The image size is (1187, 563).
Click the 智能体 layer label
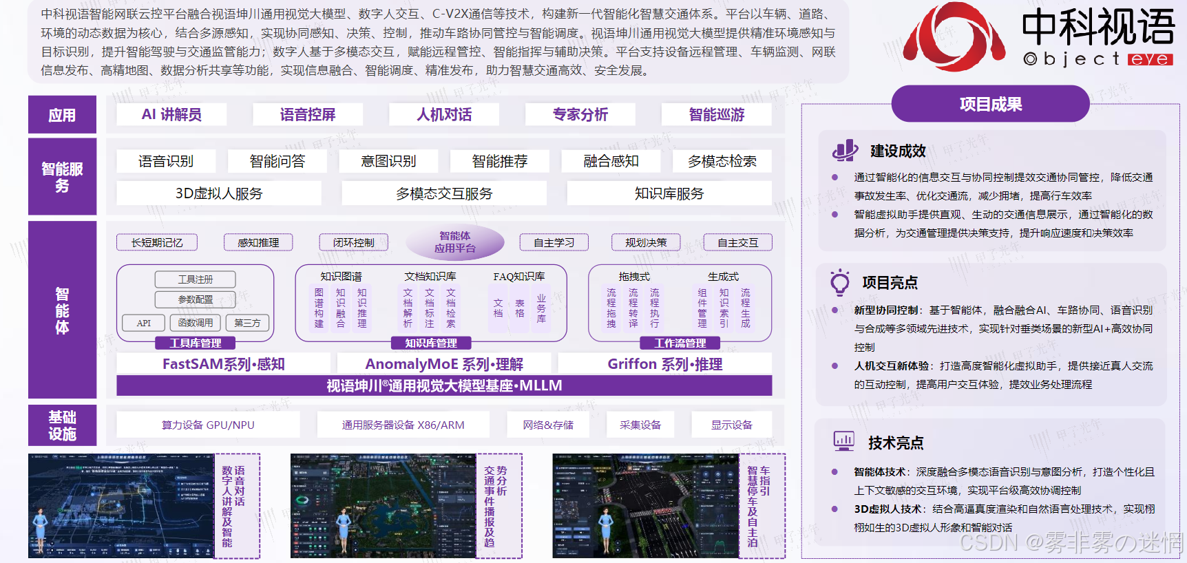[62, 310]
